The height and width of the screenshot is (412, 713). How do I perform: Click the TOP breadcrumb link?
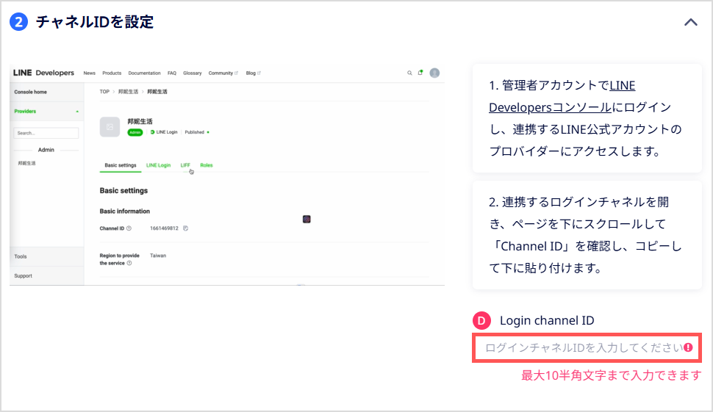click(x=104, y=92)
